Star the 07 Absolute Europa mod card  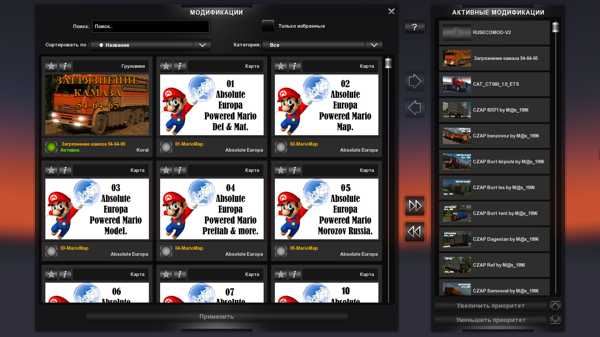click(x=166, y=274)
